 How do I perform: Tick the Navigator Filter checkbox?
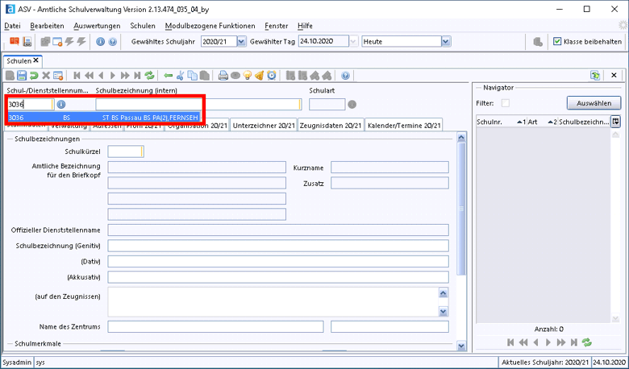(x=506, y=103)
